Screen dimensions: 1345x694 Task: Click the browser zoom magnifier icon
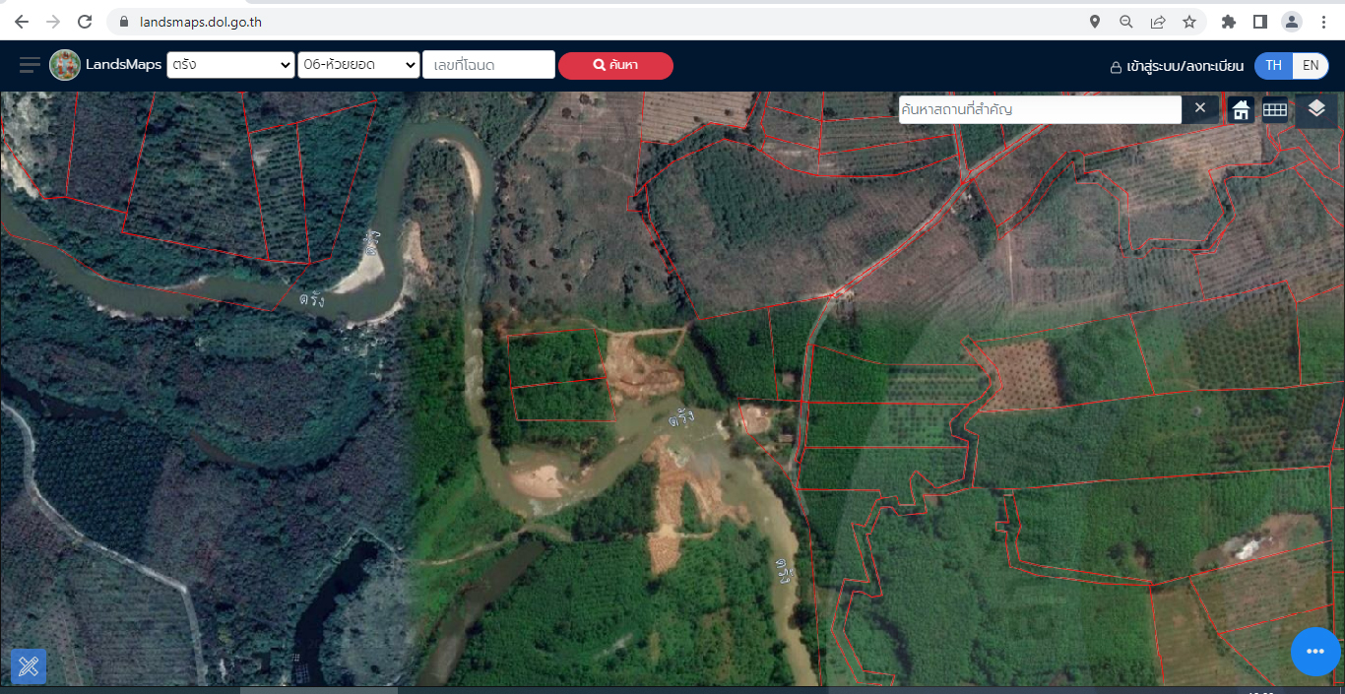pyautogui.click(x=1126, y=22)
